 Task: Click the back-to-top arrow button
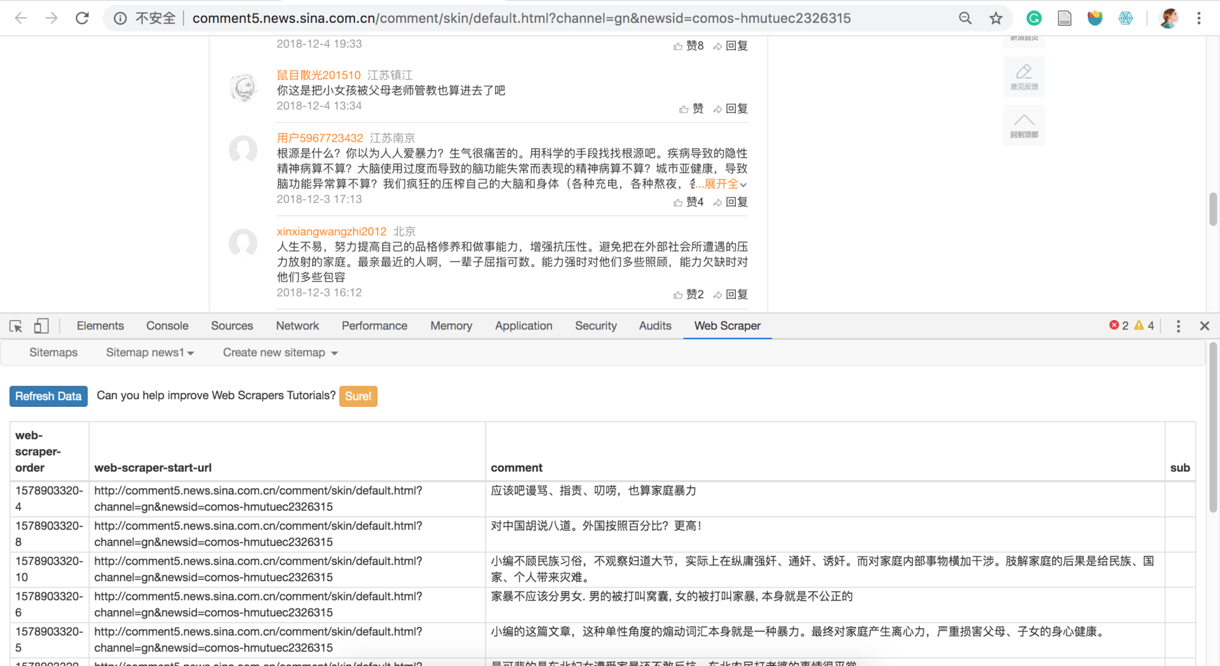point(1024,125)
